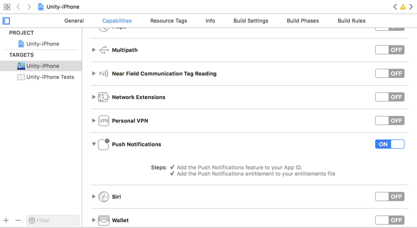417x228 pixels.
Task: Enable the Multipath capability switch
Action: point(390,50)
